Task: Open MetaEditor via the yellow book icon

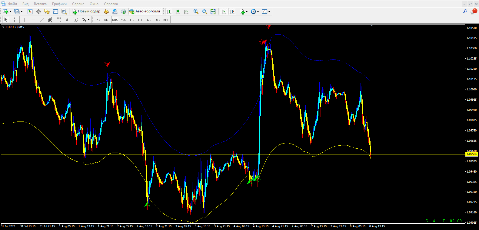Action: [x=106, y=11]
